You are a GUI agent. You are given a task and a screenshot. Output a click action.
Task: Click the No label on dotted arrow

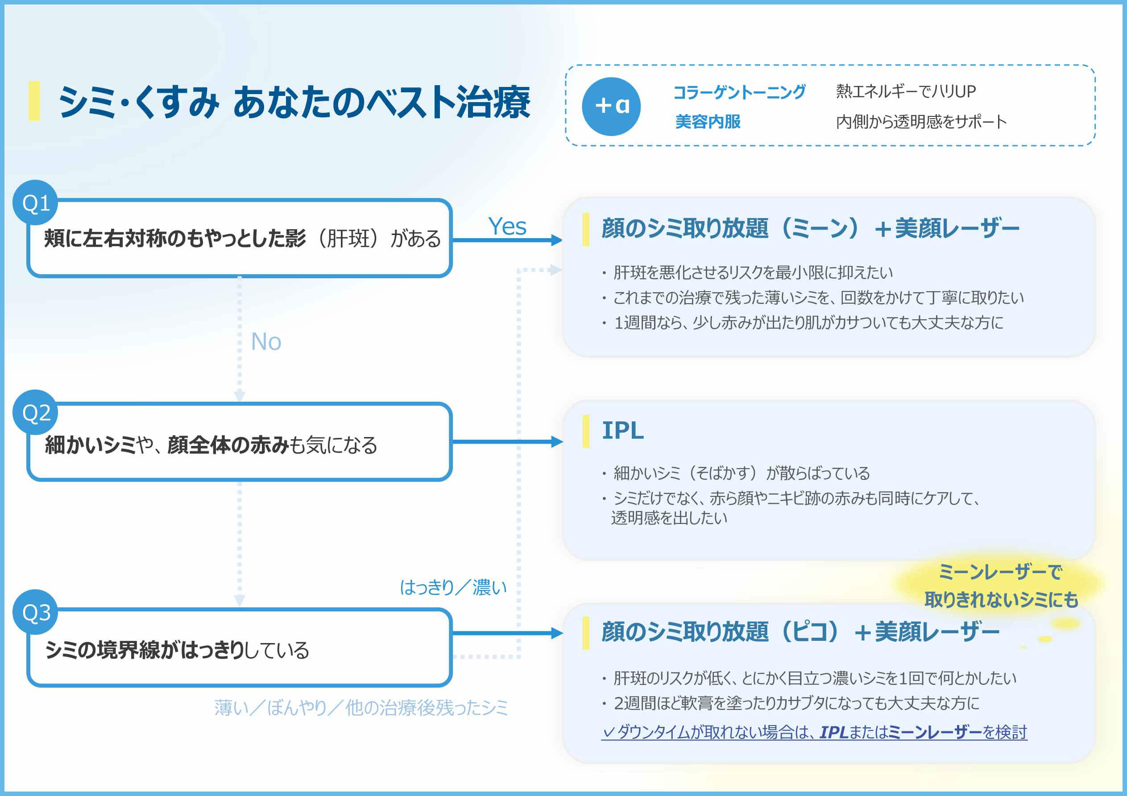tap(265, 342)
